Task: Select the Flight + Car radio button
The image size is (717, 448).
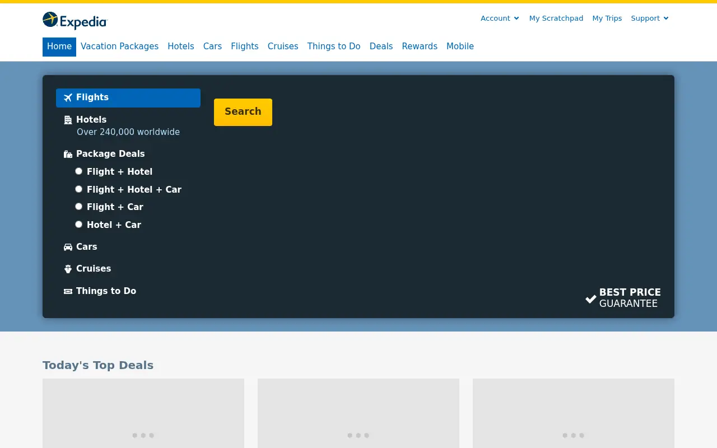Action: (79, 207)
